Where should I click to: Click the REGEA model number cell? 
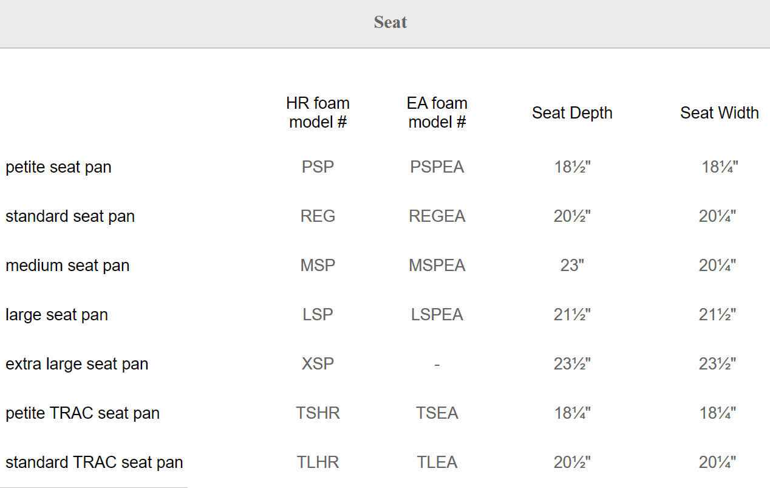(x=437, y=216)
